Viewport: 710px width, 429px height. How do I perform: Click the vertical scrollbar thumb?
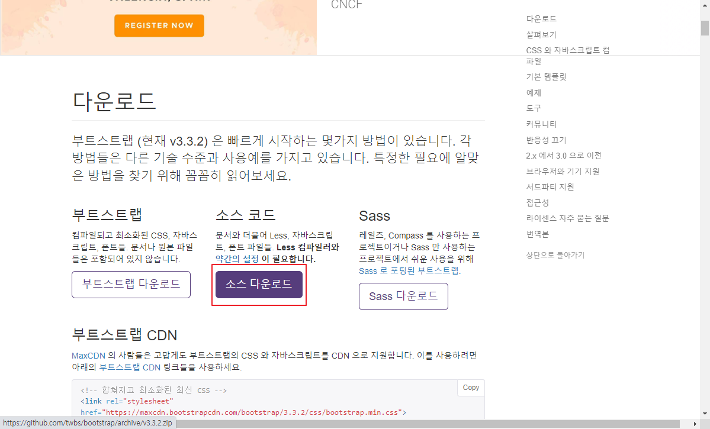pos(705,28)
